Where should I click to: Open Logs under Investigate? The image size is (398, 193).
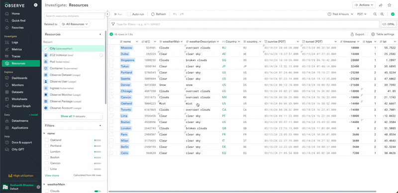click(15, 42)
